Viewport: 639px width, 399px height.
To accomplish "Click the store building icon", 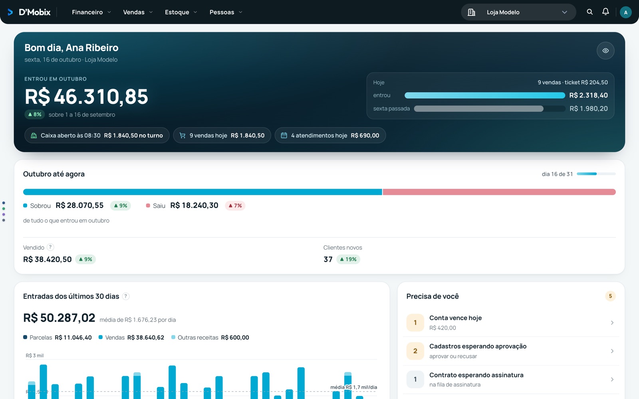I will coord(471,12).
